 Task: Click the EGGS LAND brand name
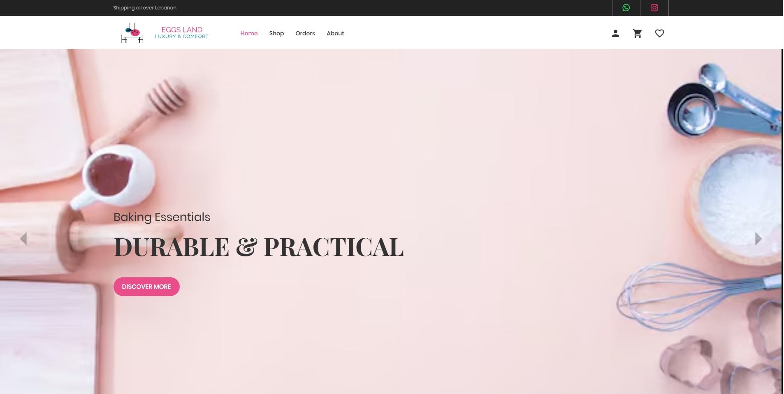(x=182, y=30)
